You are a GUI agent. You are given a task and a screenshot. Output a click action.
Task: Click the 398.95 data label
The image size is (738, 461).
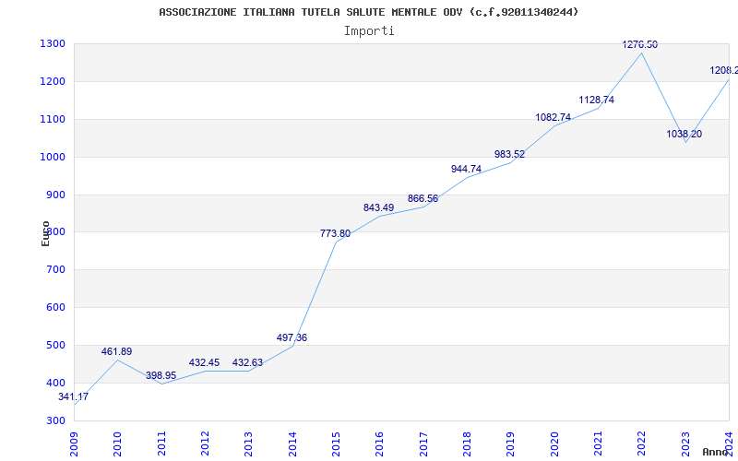[x=161, y=375]
